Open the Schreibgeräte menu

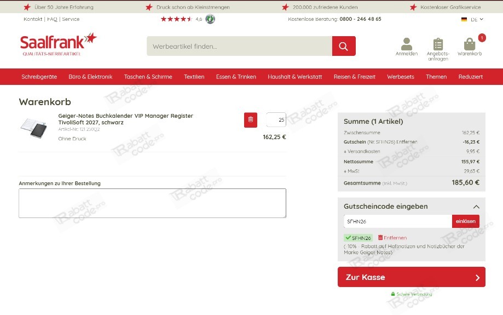tap(39, 77)
